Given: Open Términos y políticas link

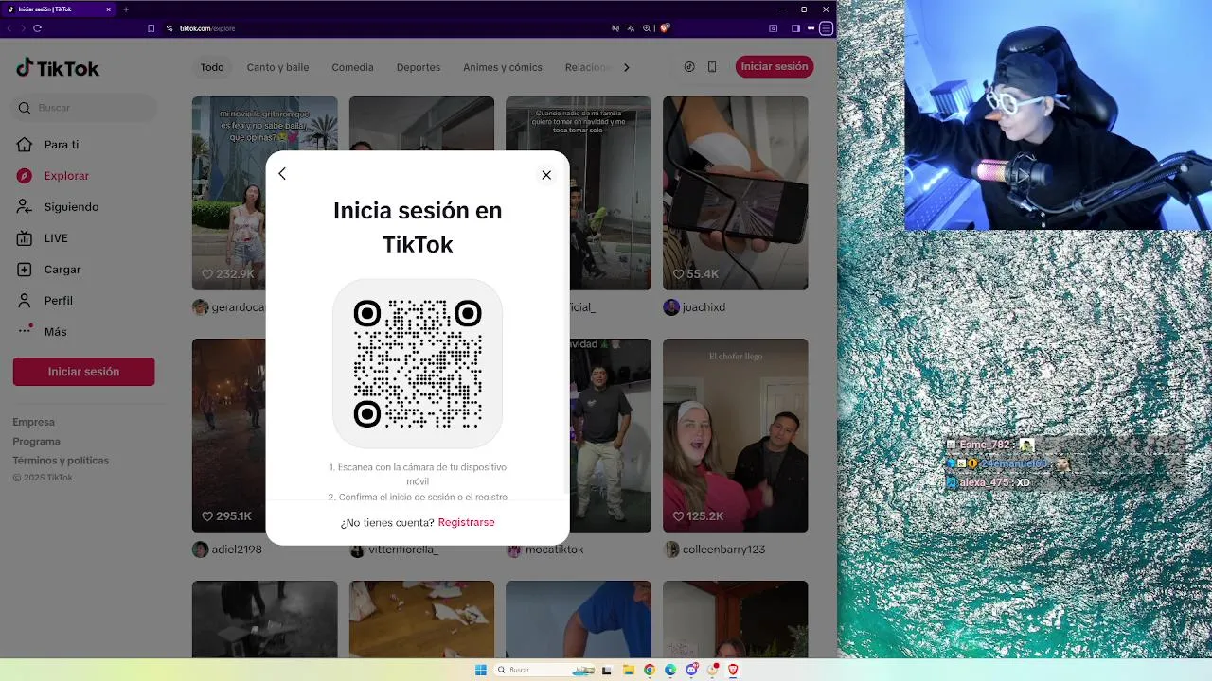Looking at the screenshot, I should [61, 461].
